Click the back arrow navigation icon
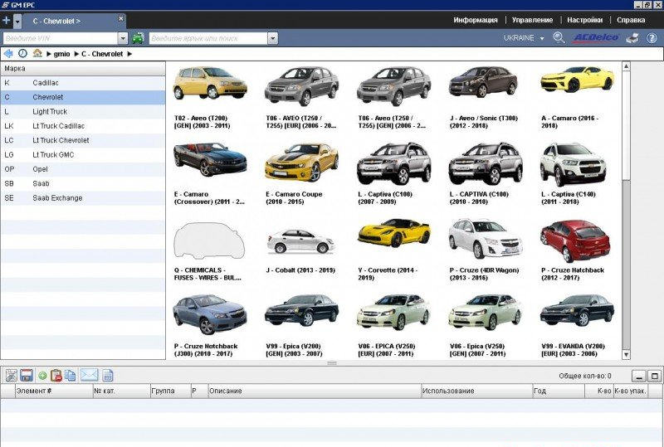The height and width of the screenshot is (447, 664). click(x=8, y=53)
